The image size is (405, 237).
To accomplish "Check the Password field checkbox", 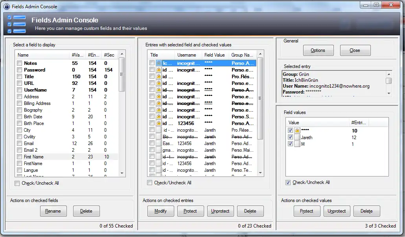I will pyautogui.click(x=19, y=70).
